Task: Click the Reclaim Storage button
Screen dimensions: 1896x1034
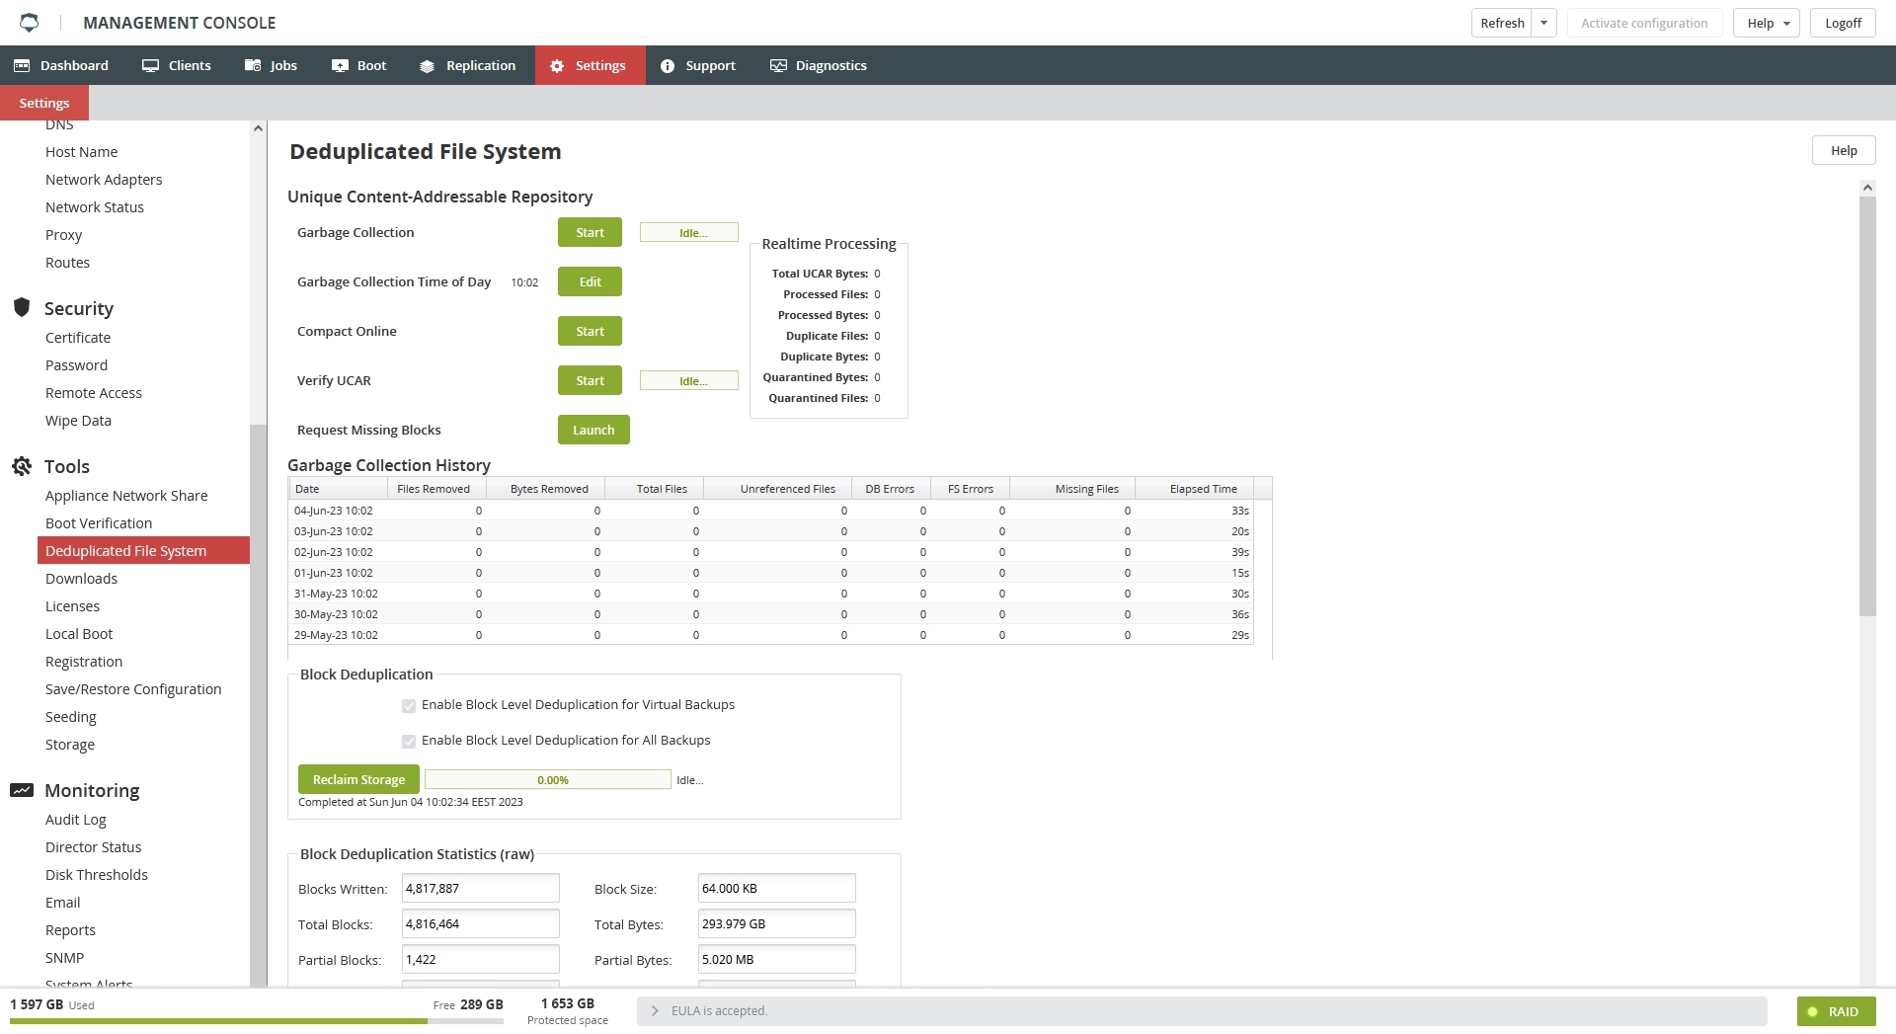Action: (358, 779)
